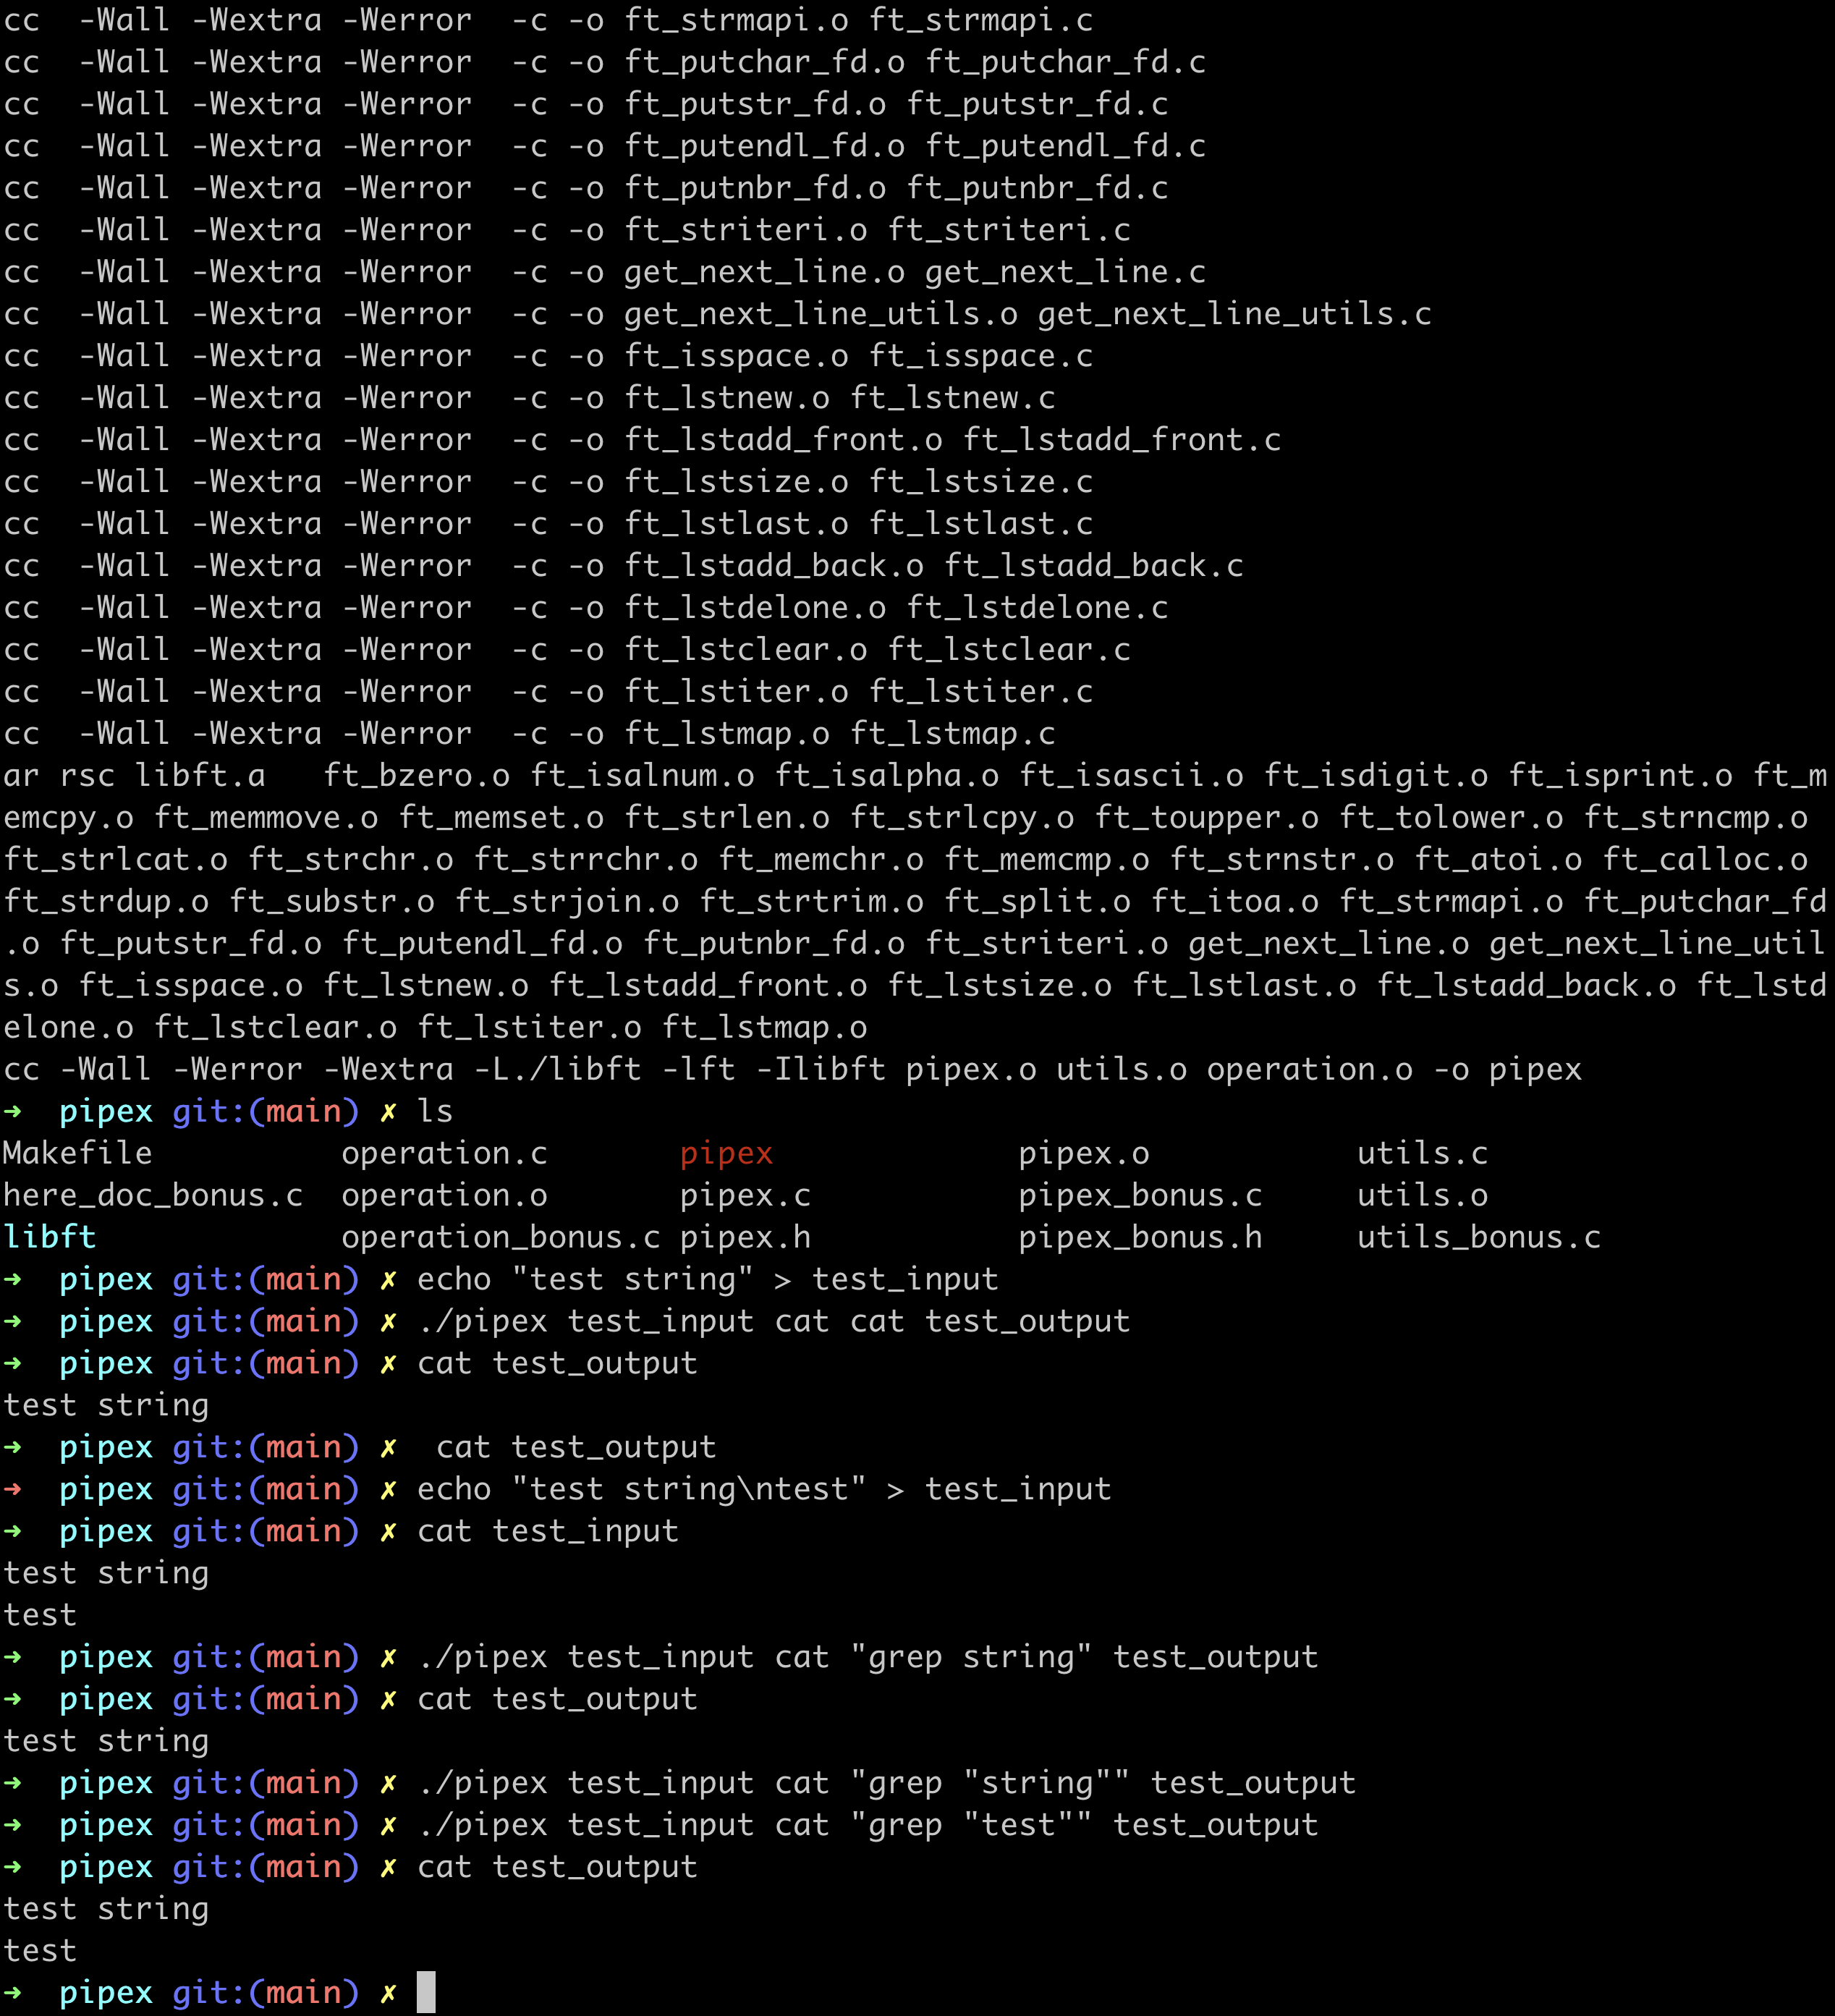Click pipex.h in the ls output

coord(745,1237)
